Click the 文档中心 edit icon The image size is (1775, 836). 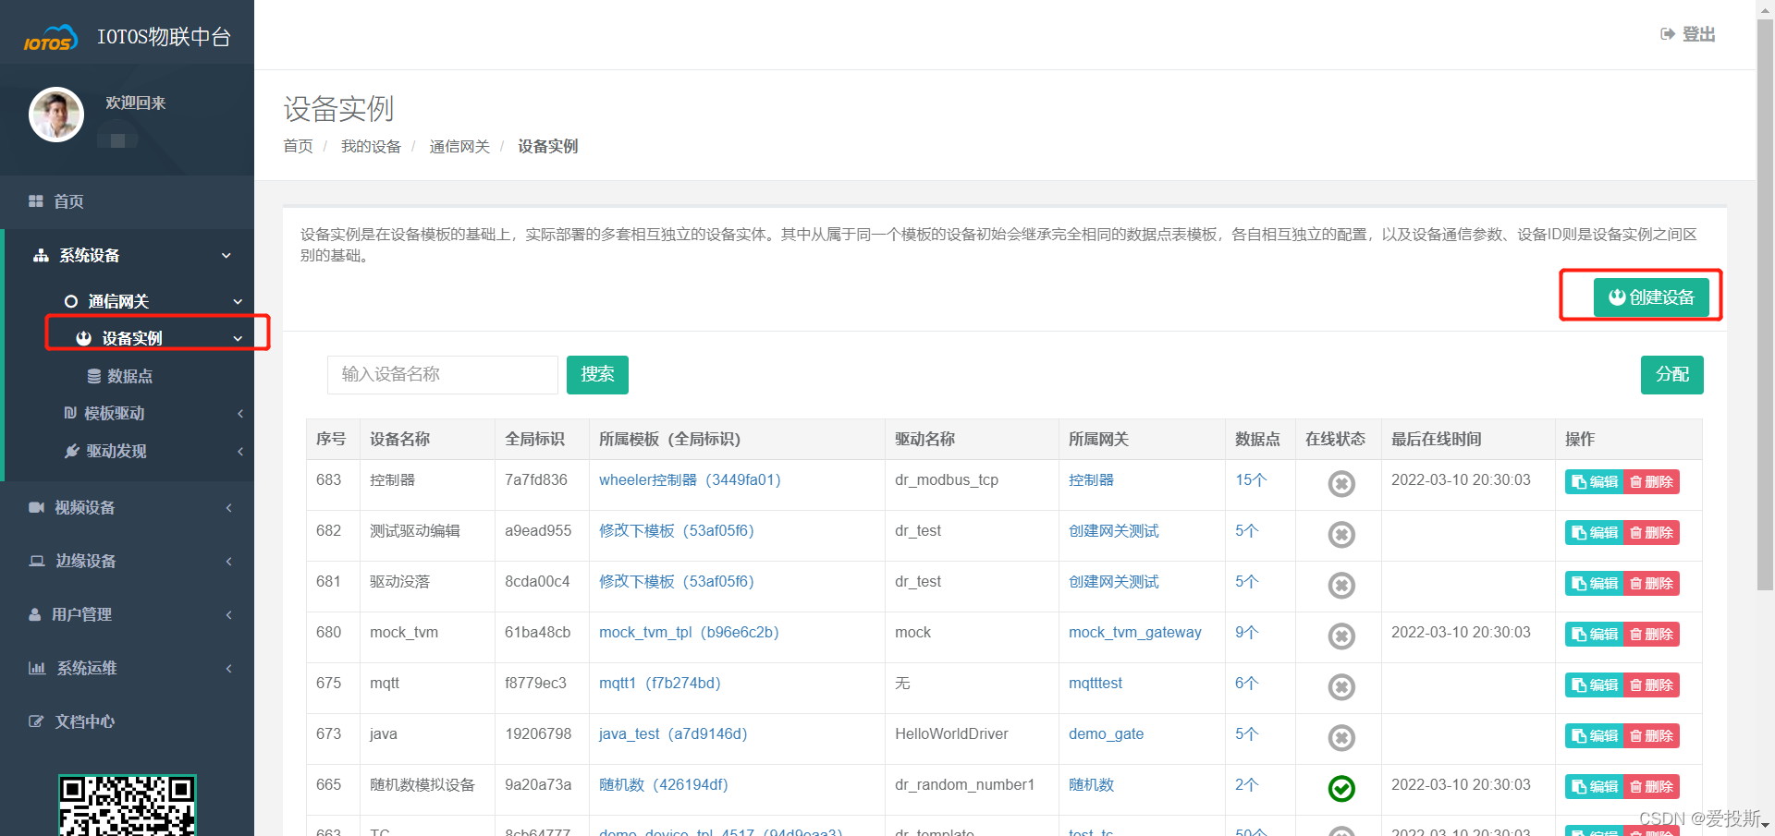click(x=36, y=721)
